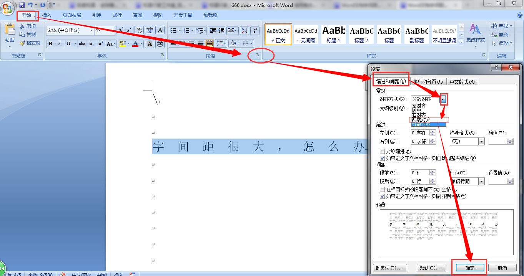Grow the font size
524x276 pixels.
point(120,30)
